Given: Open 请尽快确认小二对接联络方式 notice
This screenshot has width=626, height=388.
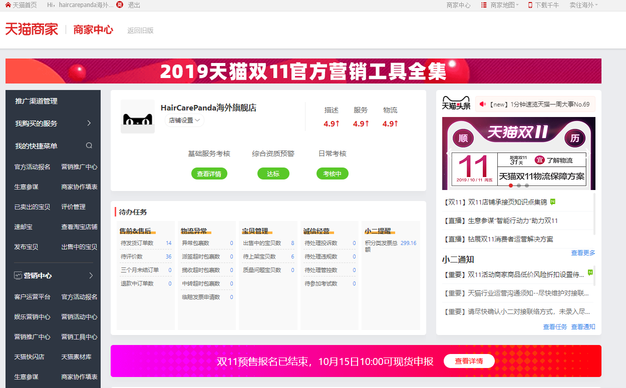Looking at the screenshot, I should (x=516, y=311).
